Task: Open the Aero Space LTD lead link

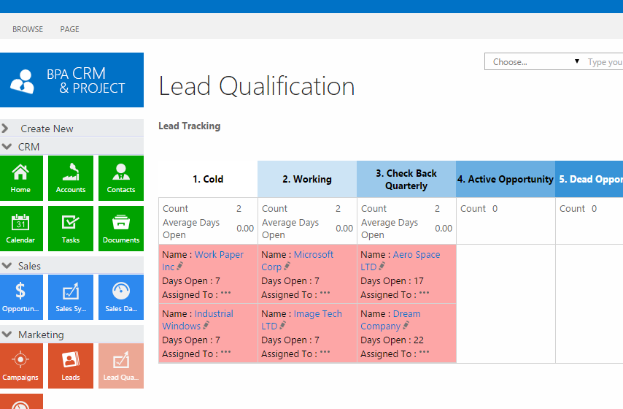Action: [x=400, y=261]
